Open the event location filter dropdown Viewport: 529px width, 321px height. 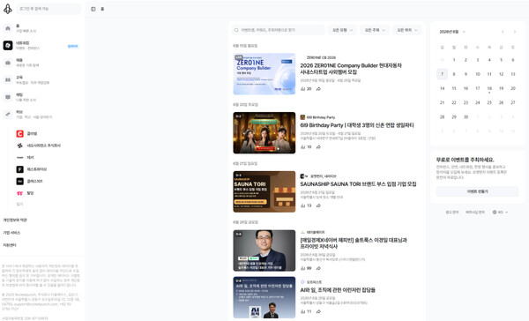pyautogui.click(x=406, y=30)
